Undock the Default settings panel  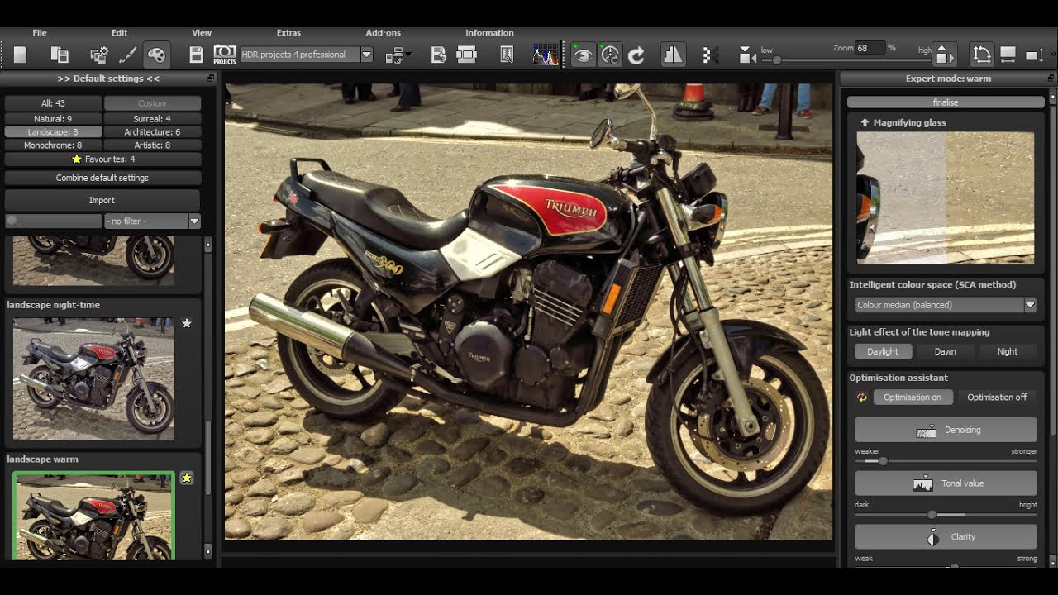[211, 79]
